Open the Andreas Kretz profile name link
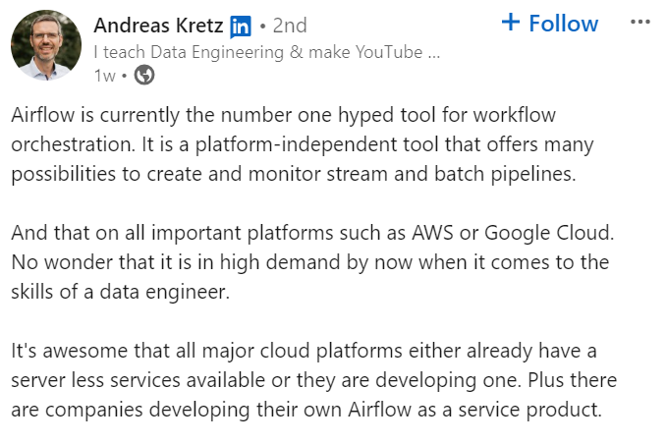This screenshot has width=667, height=444. tap(157, 25)
